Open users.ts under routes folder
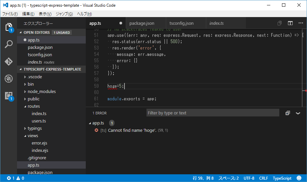The image size is (307, 182). click(51, 121)
